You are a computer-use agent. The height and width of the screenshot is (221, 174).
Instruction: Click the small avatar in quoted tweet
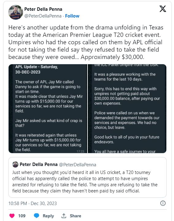tap(15, 164)
